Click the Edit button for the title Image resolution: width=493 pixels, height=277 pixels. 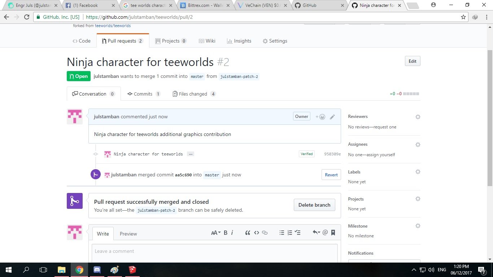pos(413,61)
